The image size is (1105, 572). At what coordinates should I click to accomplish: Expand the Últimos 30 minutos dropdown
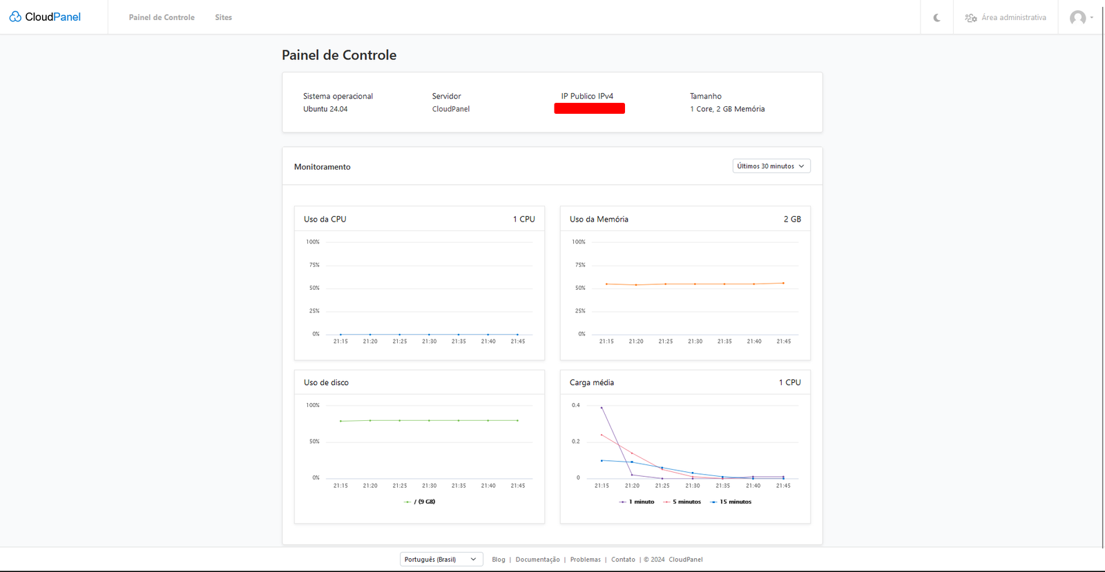pos(771,166)
